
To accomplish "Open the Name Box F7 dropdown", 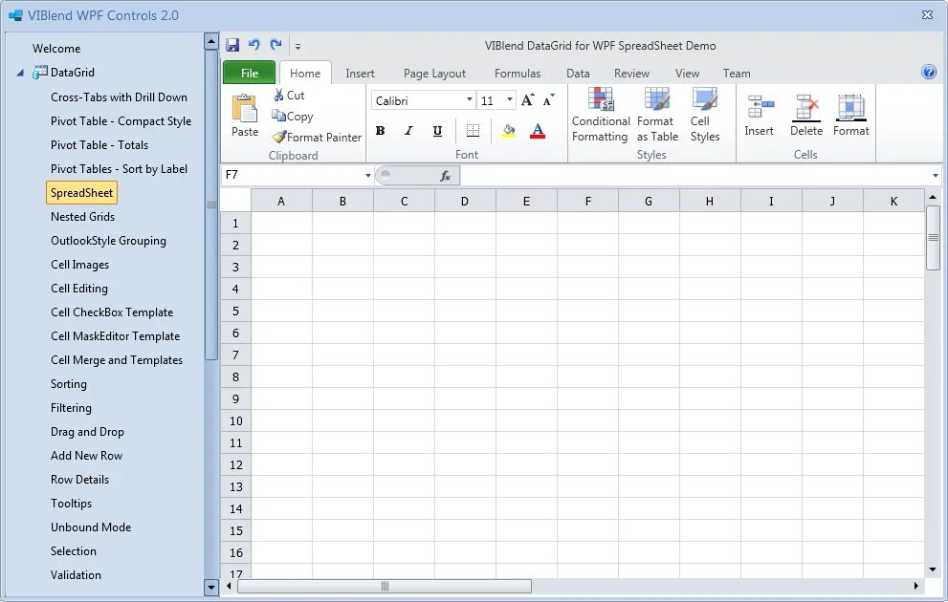I will (367, 176).
